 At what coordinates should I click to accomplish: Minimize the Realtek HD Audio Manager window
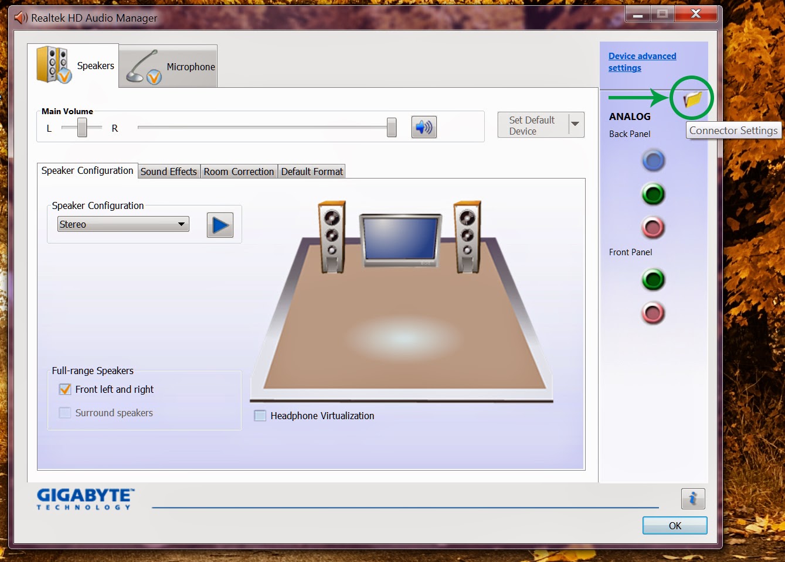point(638,15)
